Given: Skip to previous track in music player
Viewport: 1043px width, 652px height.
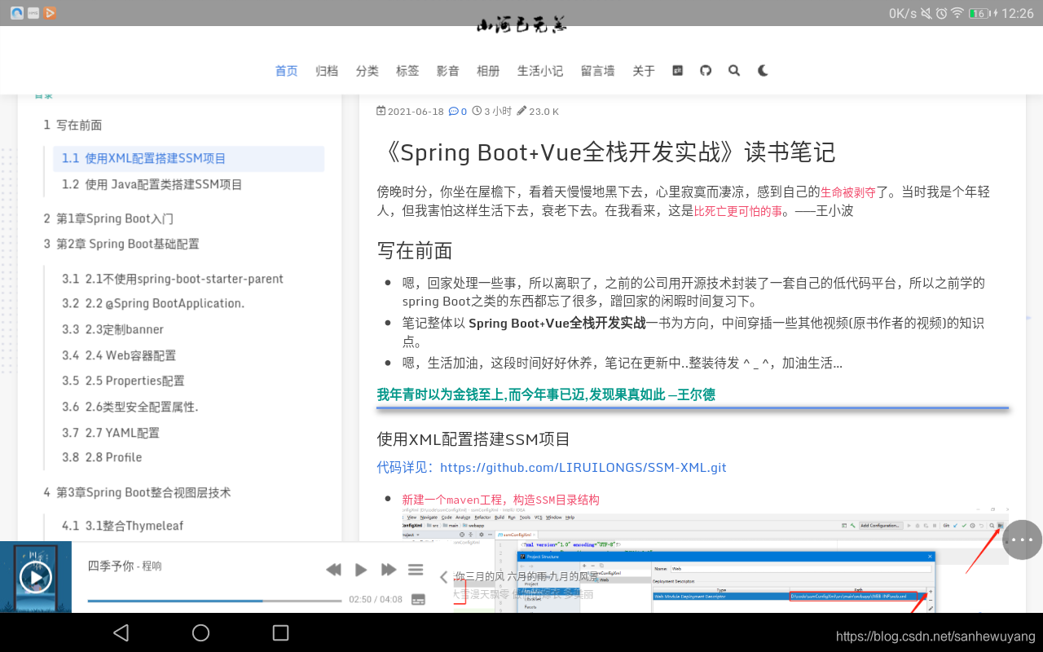Looking at the screenshot, I should tap(333, 570).
